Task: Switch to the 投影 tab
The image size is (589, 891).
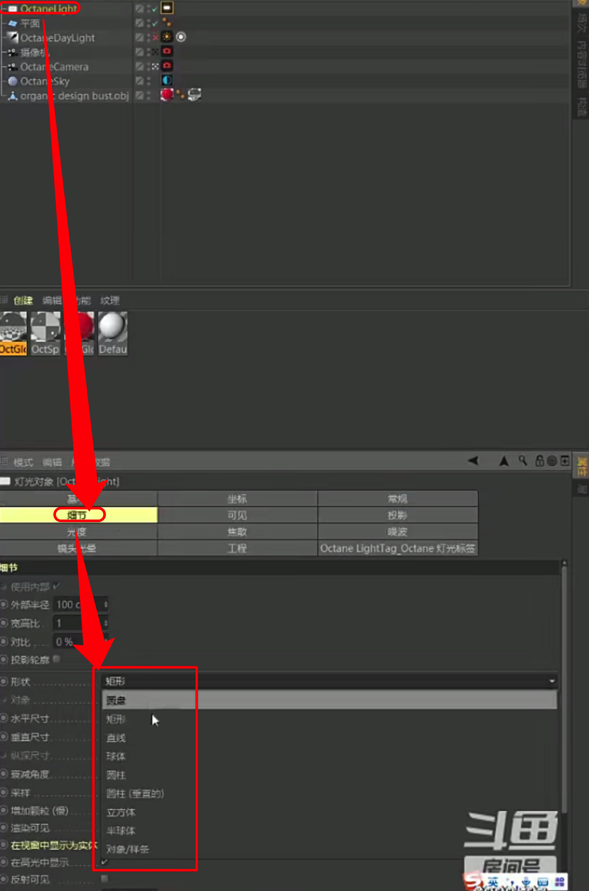Action: [x=398, y=515]
